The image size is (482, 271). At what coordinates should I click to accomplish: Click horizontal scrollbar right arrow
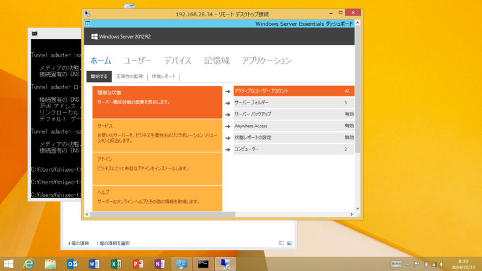point(352,214)
